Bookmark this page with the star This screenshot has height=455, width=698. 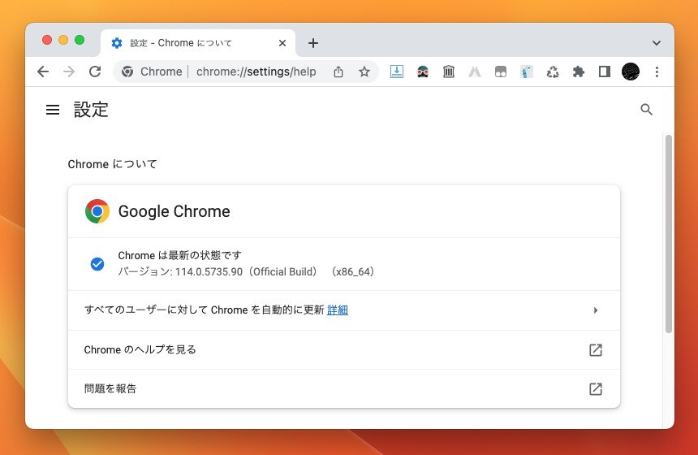(x=364, y=71)
